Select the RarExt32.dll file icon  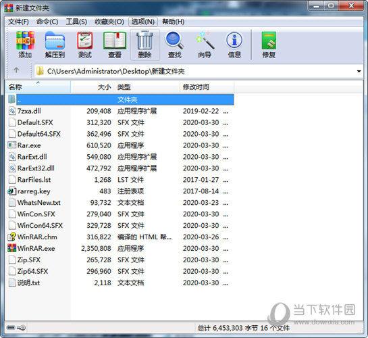(x=12, y=168)
